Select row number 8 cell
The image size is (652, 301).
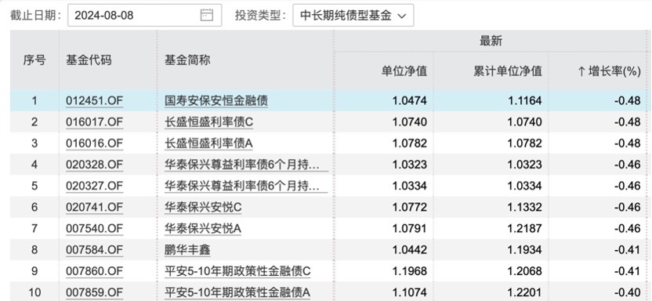tap(34, 250)
